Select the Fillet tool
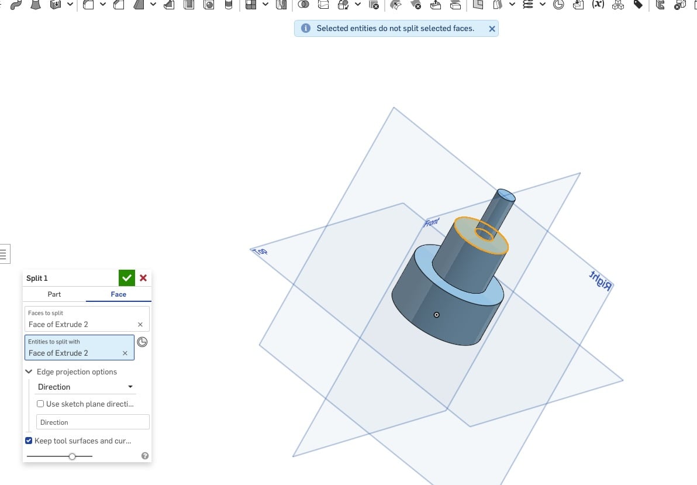 [88, 5]
